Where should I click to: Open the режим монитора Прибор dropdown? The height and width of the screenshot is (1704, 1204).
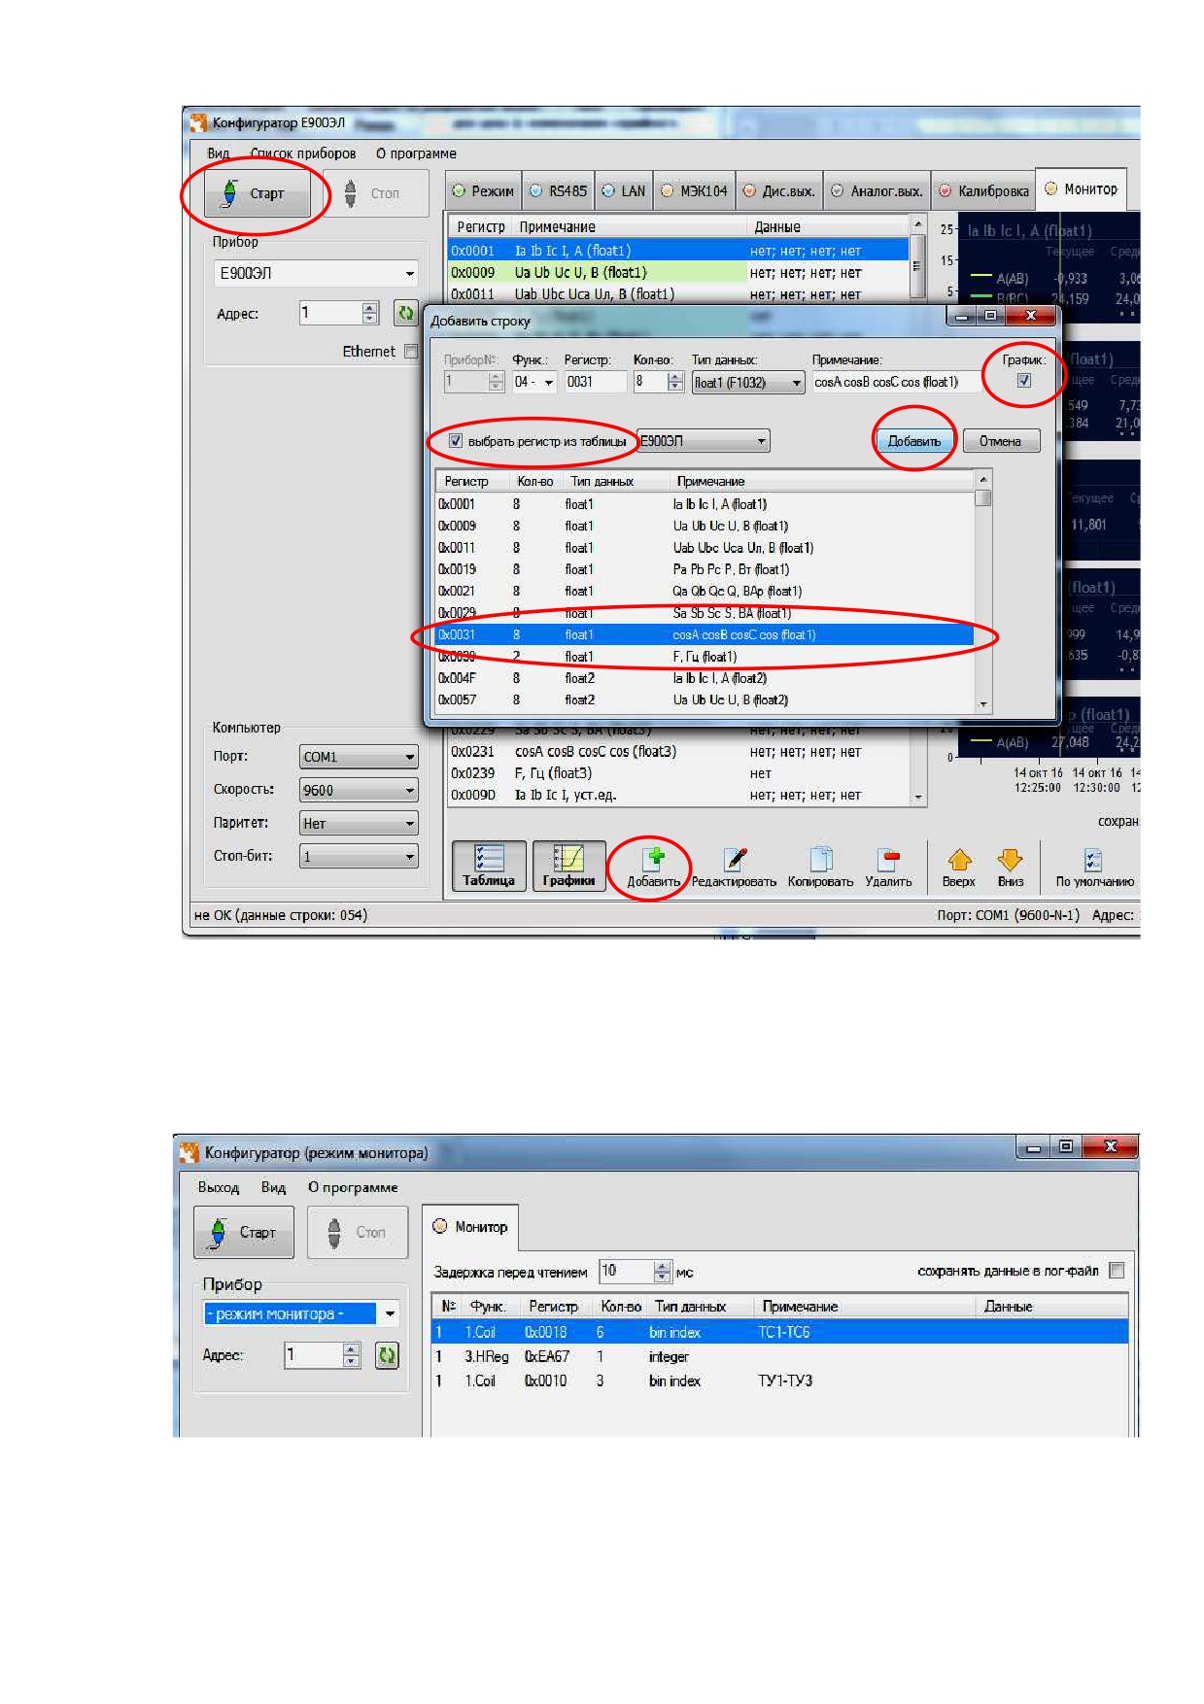(300, 1313)
